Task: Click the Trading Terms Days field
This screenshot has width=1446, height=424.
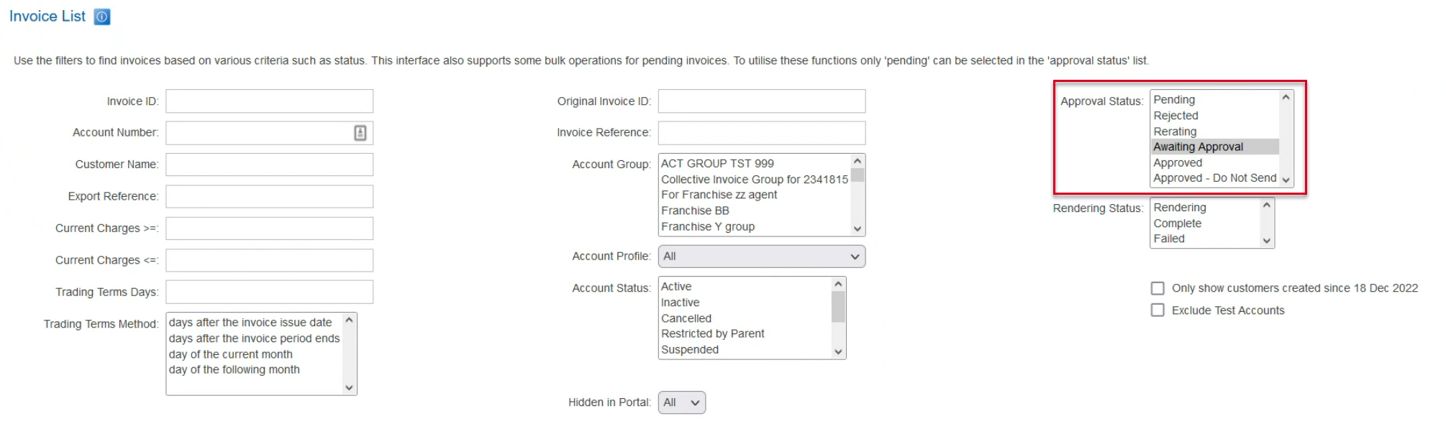Action: [x=269, y=292]
